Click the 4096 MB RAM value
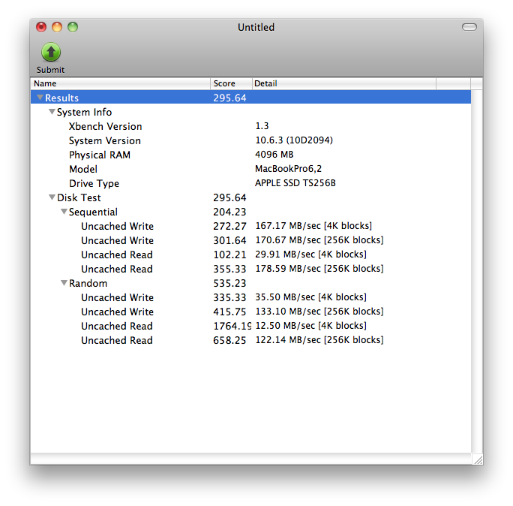The image size is (513, 506). point(274,154)
